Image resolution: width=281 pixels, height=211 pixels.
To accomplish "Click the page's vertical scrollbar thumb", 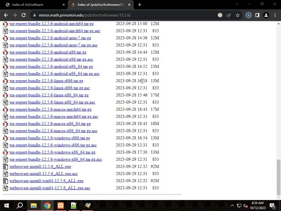I will (279, 177).
